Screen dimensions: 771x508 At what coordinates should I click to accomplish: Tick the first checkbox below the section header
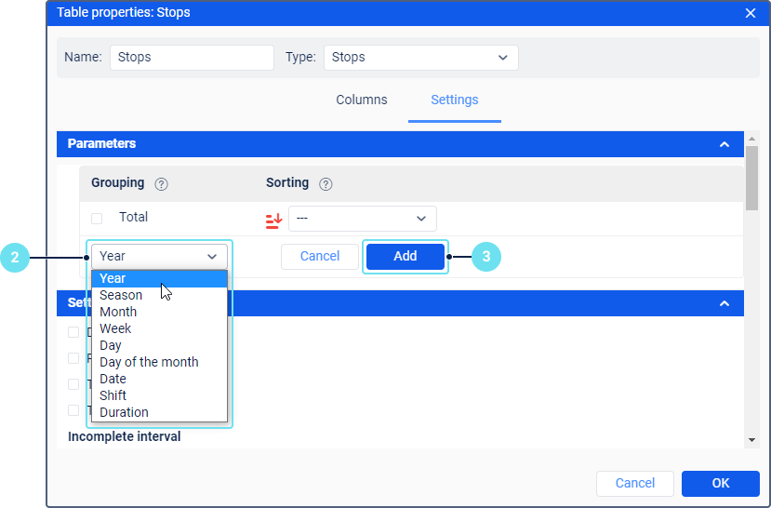(73, 332)
